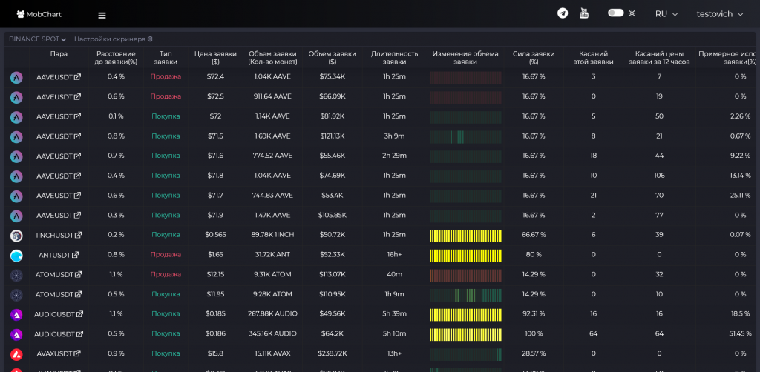Sort by Сила заявки (%) column header
The width and height of the screenshot is (760, 372).
(534, 58)
